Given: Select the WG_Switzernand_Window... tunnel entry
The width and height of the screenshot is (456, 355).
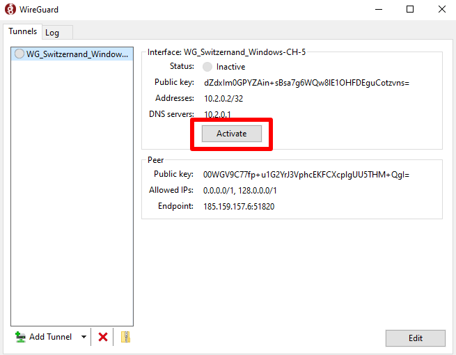Looking at the screenshot, I should click(72, 54).
